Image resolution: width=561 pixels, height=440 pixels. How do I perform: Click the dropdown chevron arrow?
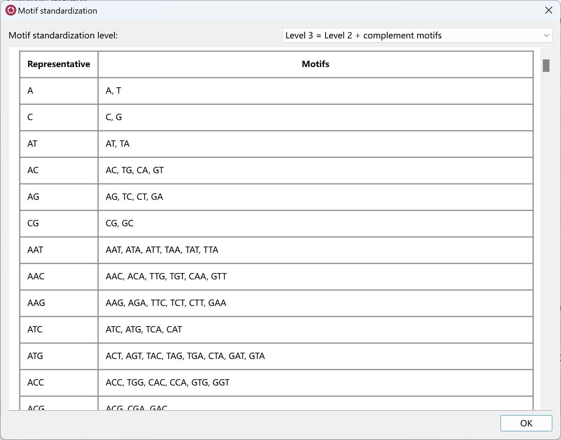coord(546,35)
